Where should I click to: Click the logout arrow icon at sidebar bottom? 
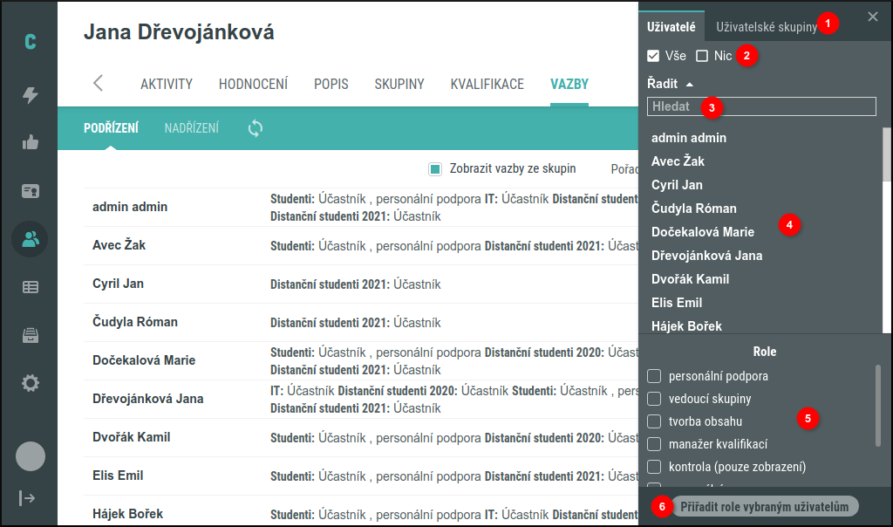30,497
